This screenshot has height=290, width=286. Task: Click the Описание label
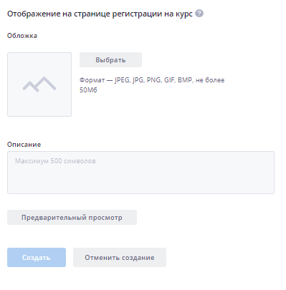point(24,145)
